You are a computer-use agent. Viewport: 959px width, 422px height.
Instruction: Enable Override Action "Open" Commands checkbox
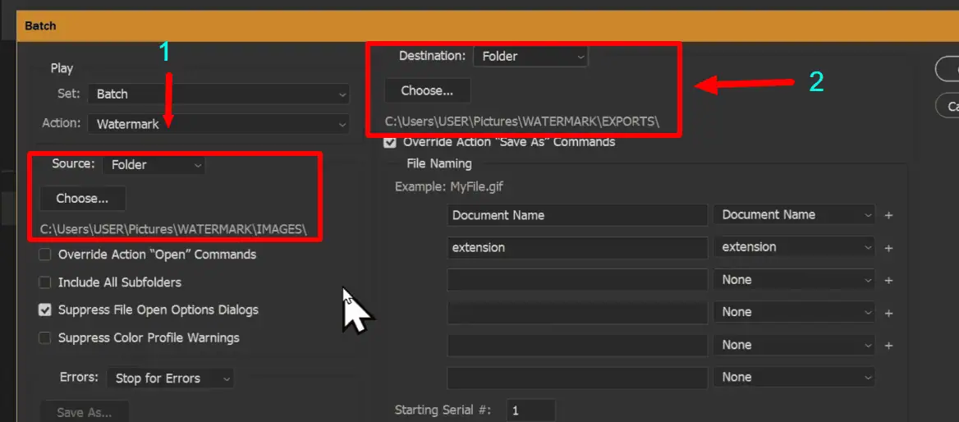(x=45, y=255)
